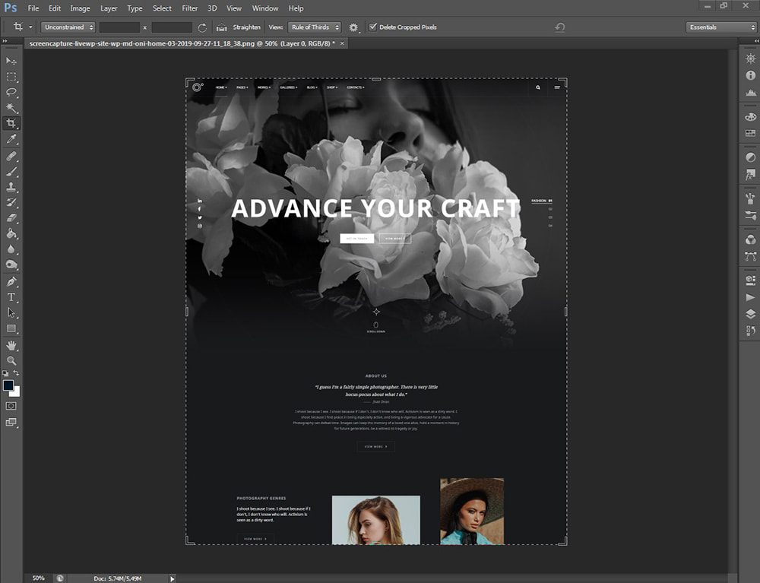Screen dimensions: 760x583
Task: Select the Rectangular Marquee tool
Action: click(11, 77)
